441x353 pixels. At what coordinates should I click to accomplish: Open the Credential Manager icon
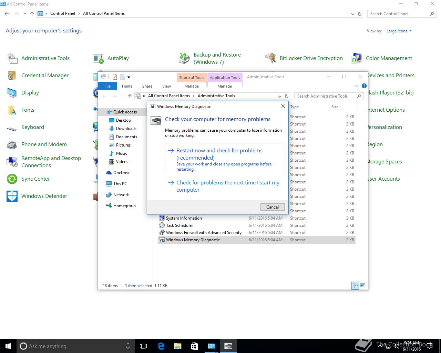point(12,75)
